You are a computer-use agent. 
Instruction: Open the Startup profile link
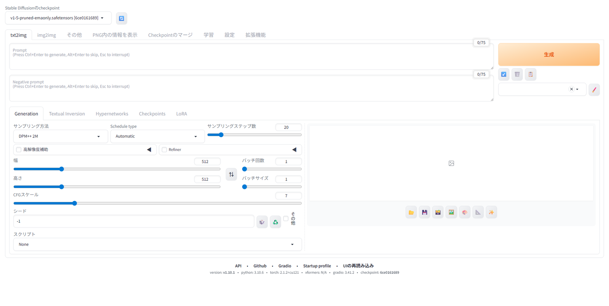tap(317, 266)
